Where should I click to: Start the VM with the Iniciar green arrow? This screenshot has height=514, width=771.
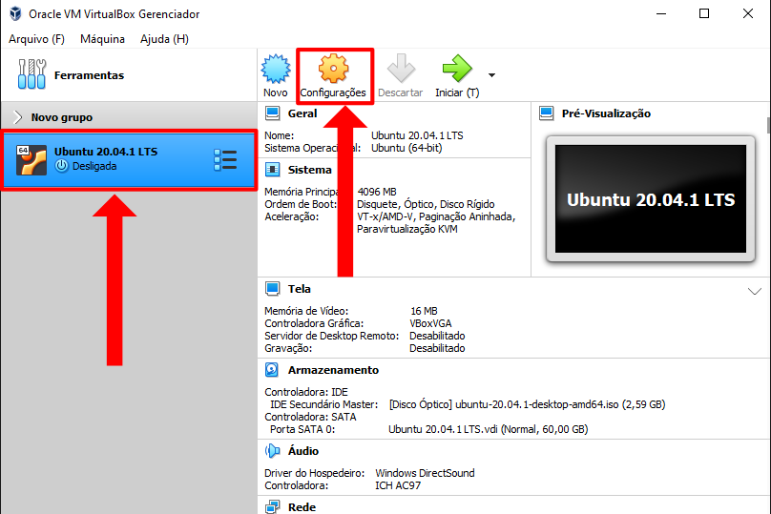457,69
